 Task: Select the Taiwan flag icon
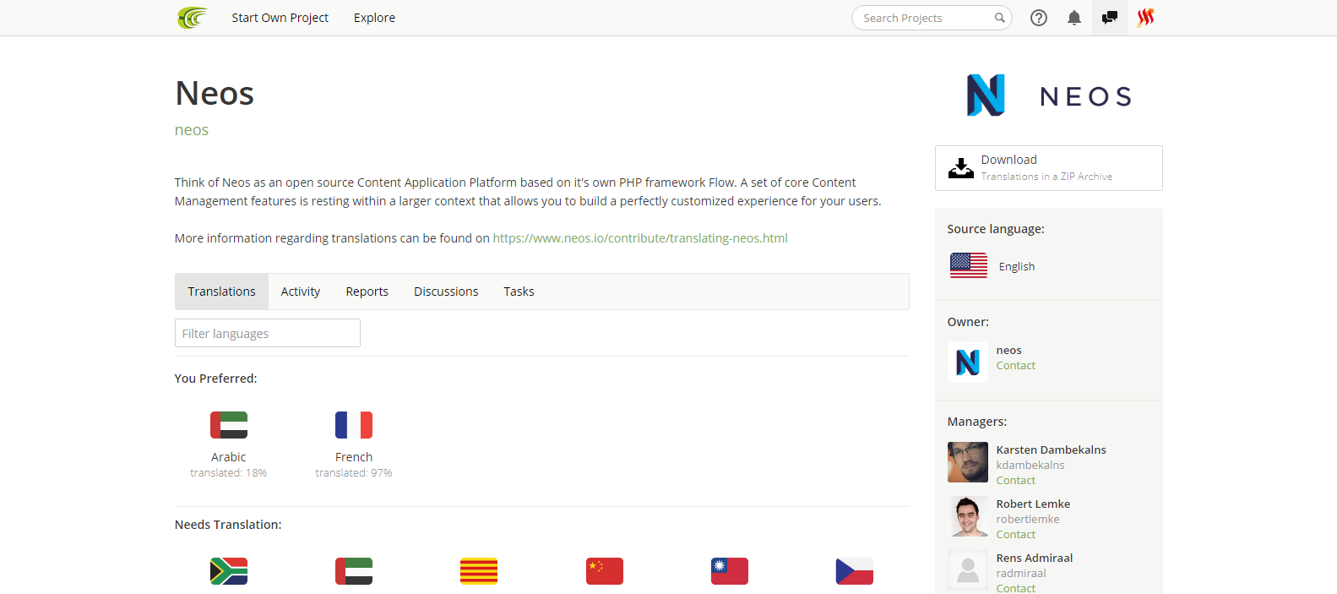click(730, 571)
